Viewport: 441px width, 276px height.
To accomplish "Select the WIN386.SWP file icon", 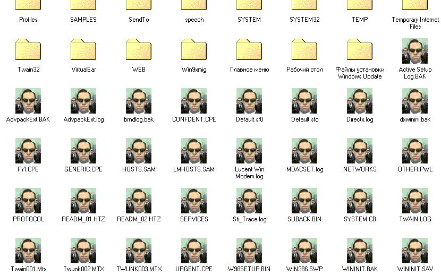I will pyautogui.click(x=304, y=251).
